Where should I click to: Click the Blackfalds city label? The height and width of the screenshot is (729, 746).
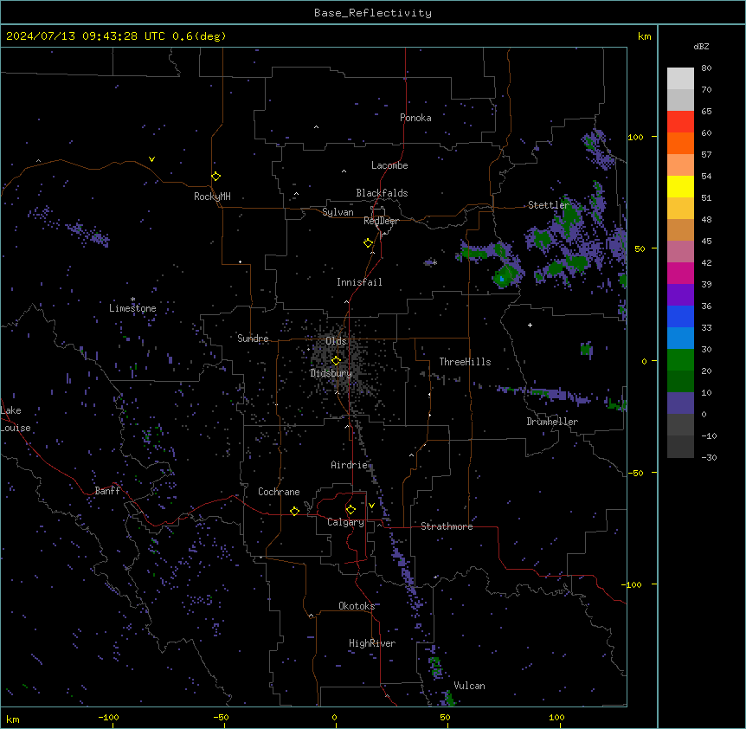tap(382, 193)
